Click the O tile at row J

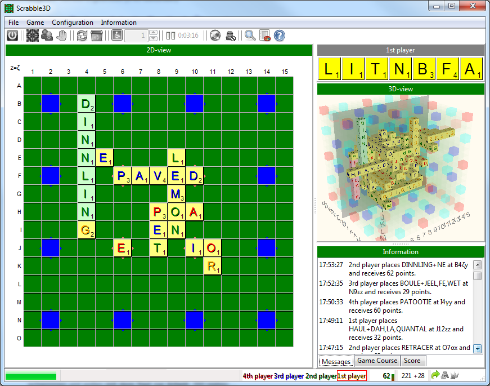(x=213, y=248)
